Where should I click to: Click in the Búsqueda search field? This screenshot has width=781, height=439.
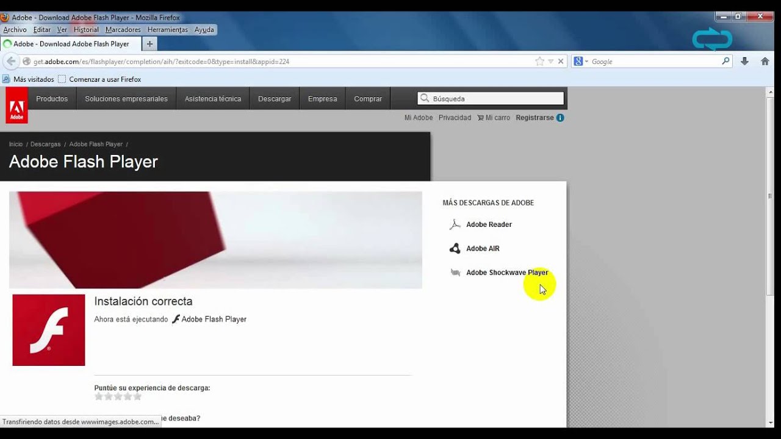pyautogui.click(x=491, y=99)
